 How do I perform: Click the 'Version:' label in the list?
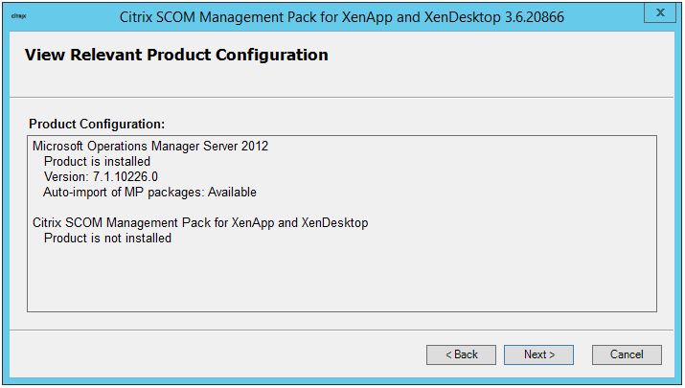[x=66, y=177]
